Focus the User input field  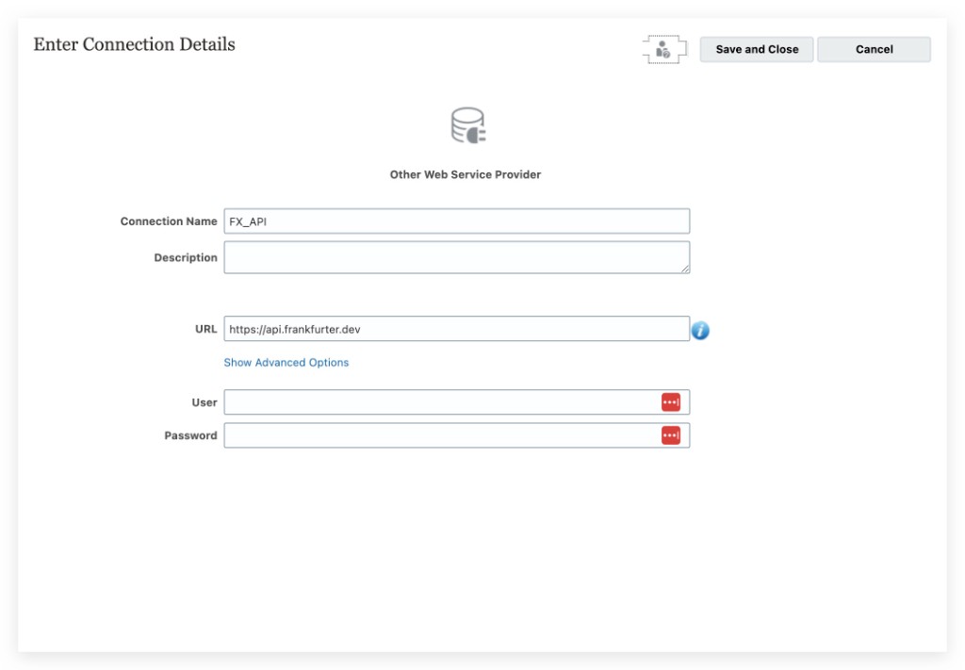pos(457,401)
